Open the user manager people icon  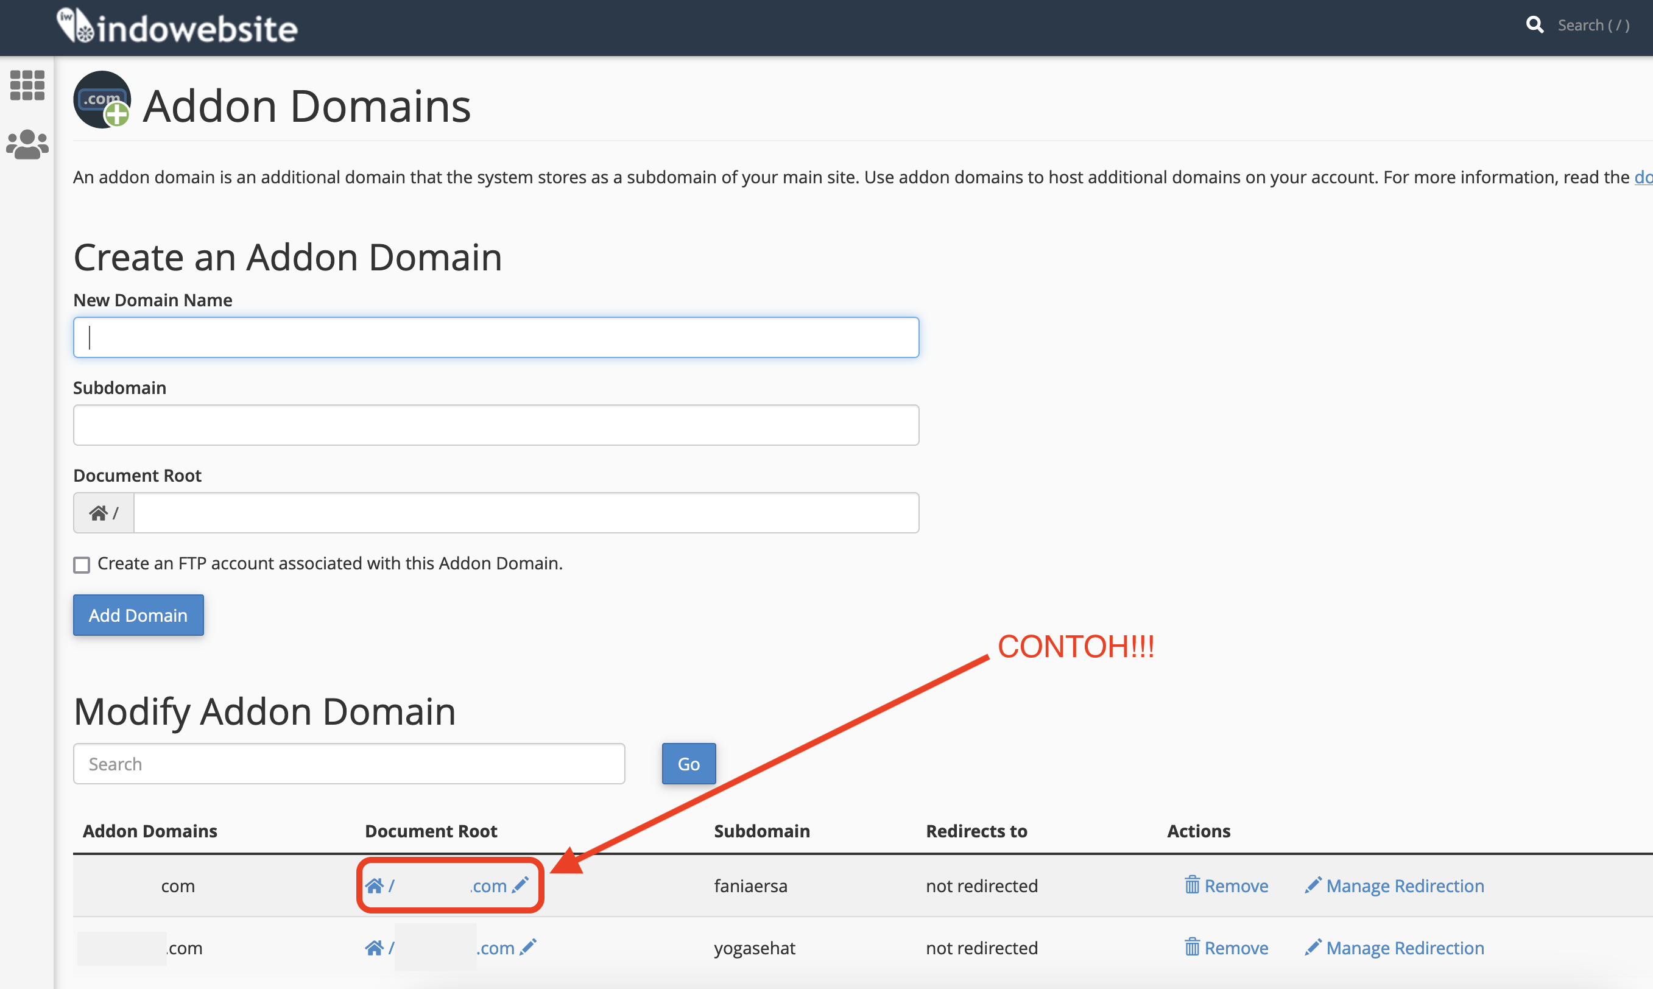tap(27, 144)
